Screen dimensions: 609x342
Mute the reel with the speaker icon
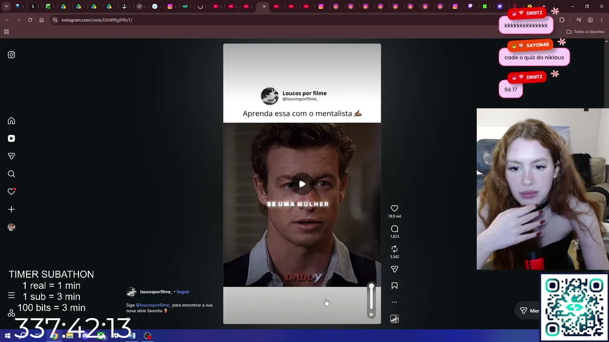(372, 314)
